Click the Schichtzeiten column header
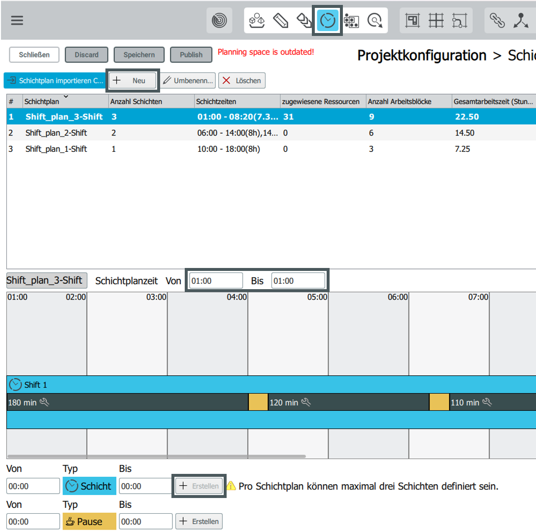This screenshot has width=536, height=532. (x=237, y=101)
